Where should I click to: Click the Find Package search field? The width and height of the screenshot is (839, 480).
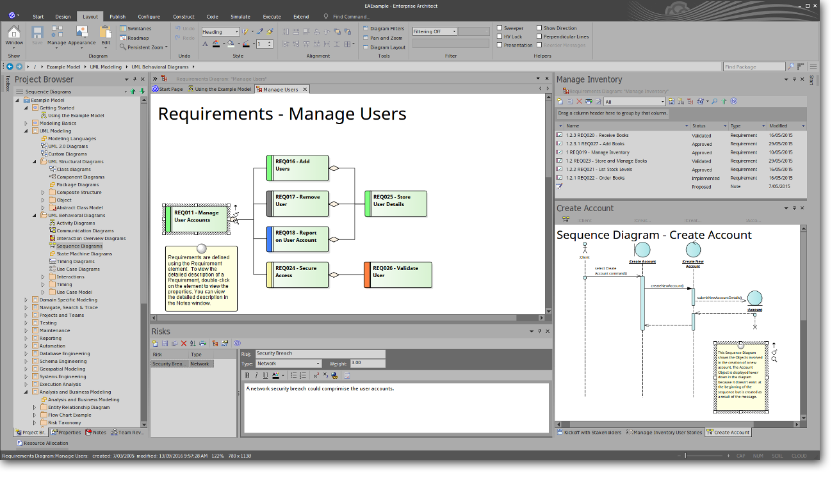(x=754, y=67)
